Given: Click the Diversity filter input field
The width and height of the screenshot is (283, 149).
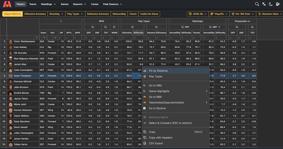Looking at the screenshot, I should pyautogui.click(x=127, y=38).
